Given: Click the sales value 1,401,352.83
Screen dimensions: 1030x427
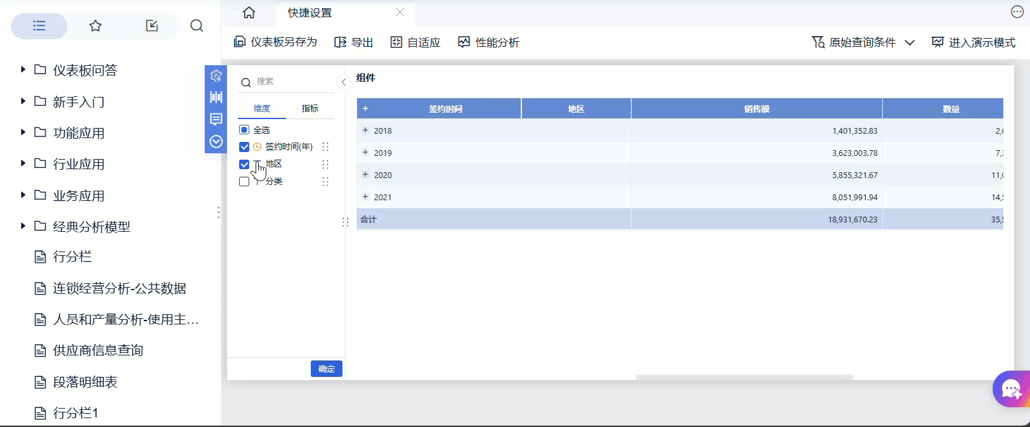Looking at the screenshot, I should point(855,131).
